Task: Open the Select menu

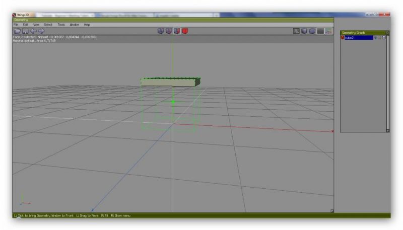Action: pos(48,24)
